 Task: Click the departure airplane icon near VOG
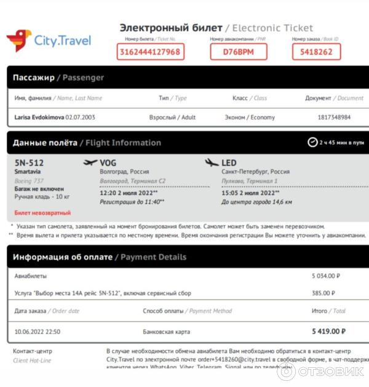click(x=90, y=162)
